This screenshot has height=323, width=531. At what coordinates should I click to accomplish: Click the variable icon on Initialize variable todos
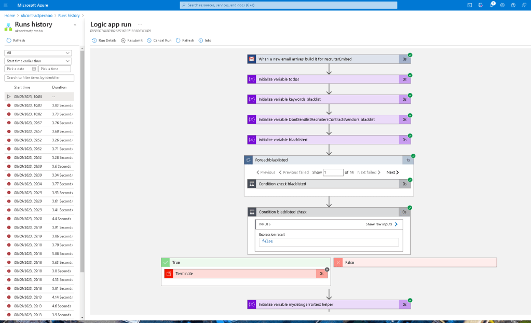tap(252, 79)
